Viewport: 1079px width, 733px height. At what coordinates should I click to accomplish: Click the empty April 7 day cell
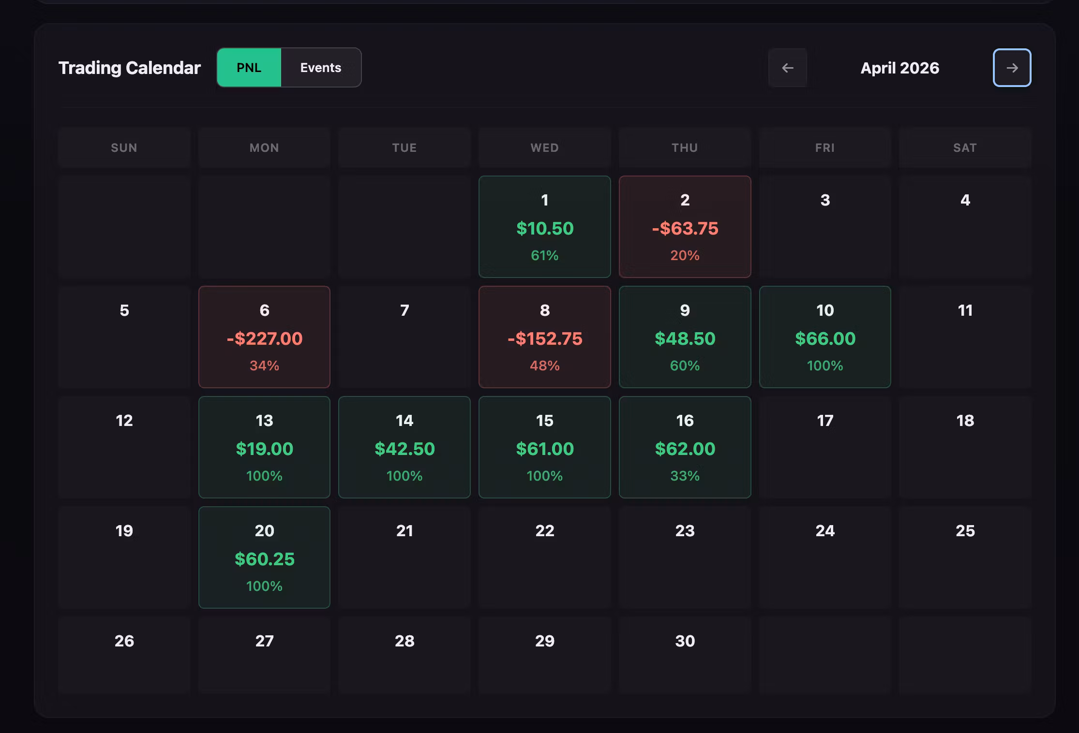pyautogui.click(x=405, y=337)
